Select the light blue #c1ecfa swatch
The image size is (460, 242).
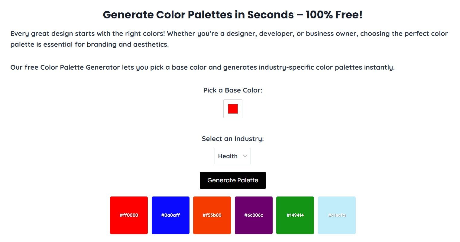(337, 215)
